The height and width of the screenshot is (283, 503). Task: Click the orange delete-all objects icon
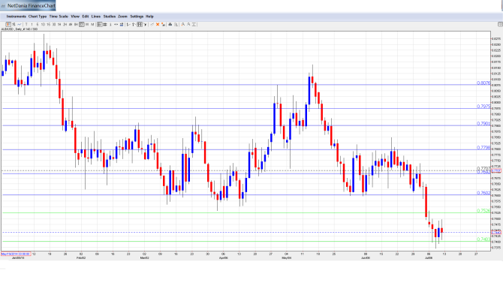coord(163,24)
